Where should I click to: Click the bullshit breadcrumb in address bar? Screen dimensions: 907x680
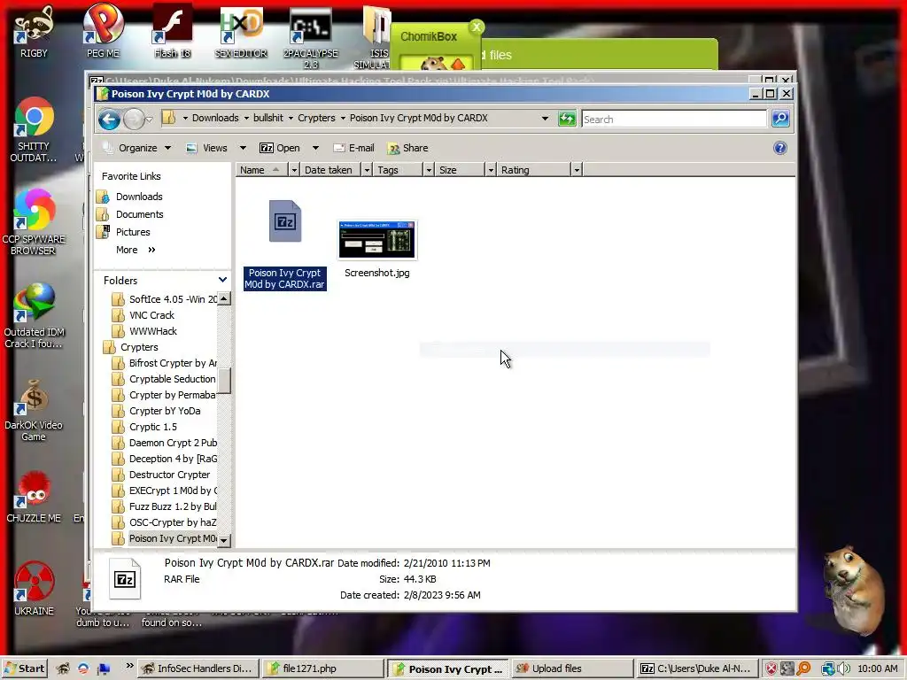click(267, 118)
